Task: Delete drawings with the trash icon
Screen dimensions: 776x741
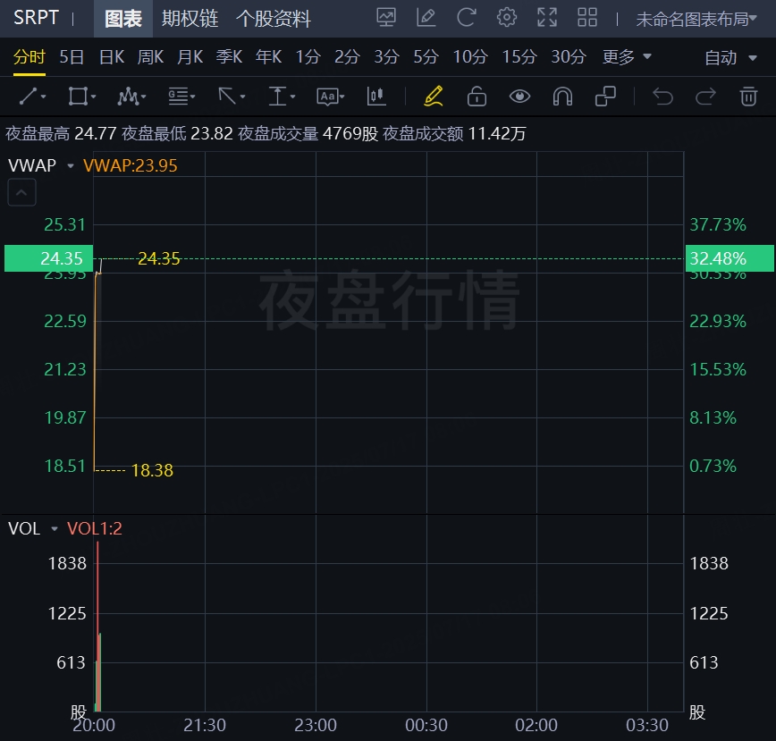Action: [748, 96]
